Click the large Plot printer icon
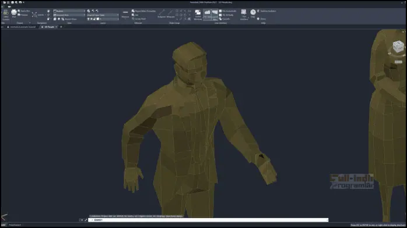Image resolution: width=407 pixels, height=228 pixels. coord(14,13)
